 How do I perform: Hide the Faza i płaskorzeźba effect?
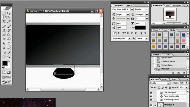click(151, 96)
